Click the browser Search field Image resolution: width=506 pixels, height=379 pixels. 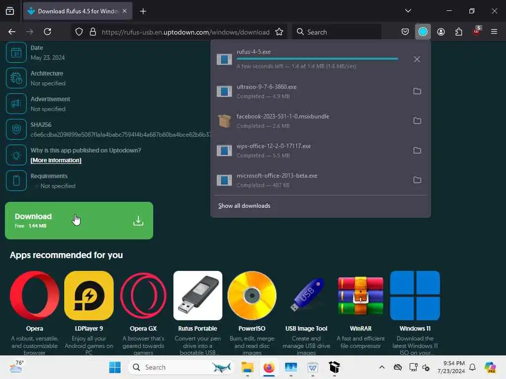pyautogui.click(x=337, y=32)
